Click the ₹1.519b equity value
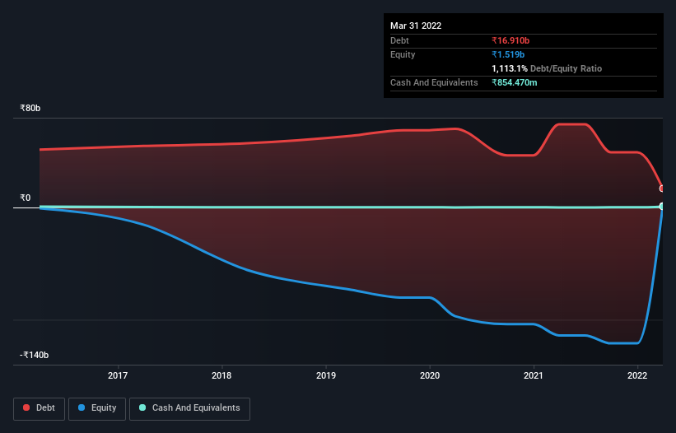The image size is (676, 433). click(508, 54)
